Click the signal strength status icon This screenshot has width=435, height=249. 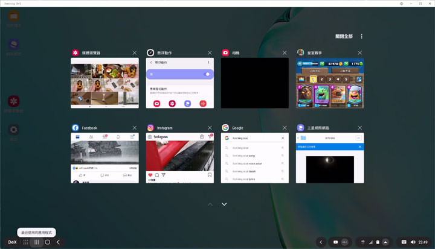click(x=370, y=242)
